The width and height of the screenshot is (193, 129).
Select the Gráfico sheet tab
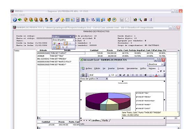pyautogui.click(x=96, y=121)
